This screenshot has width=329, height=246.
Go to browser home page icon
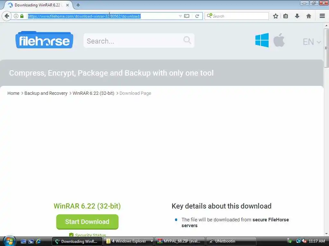coord(309,16)
